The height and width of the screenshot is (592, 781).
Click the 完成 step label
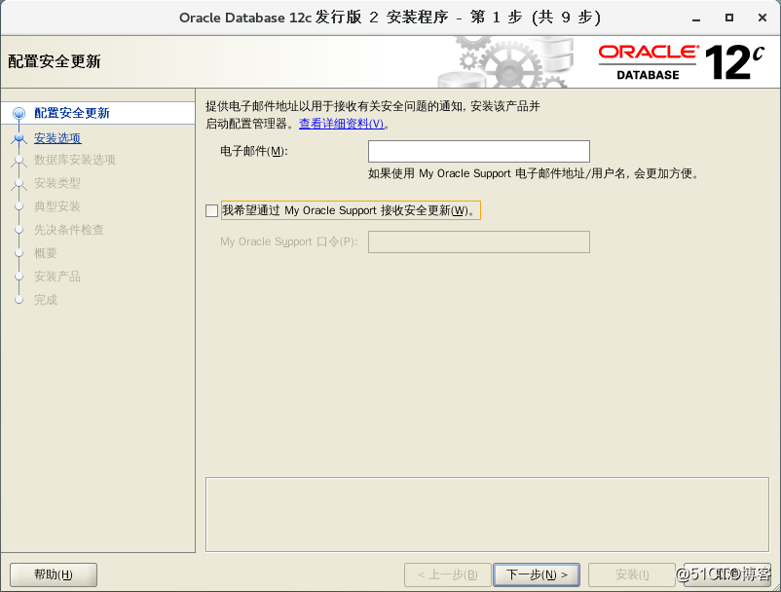coord(46,300)
